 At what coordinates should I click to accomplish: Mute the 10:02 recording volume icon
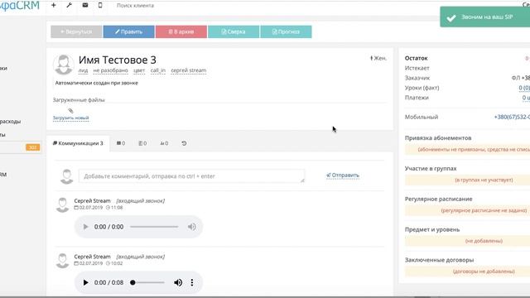178,282
